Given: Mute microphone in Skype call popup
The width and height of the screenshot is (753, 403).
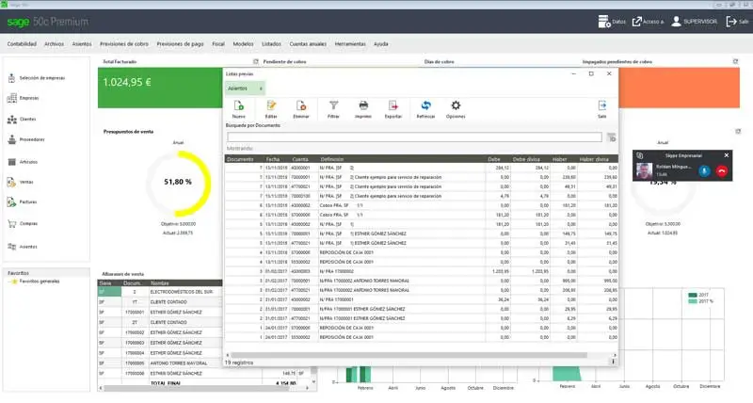Looking at the screenshot, I should pos(704,171).
